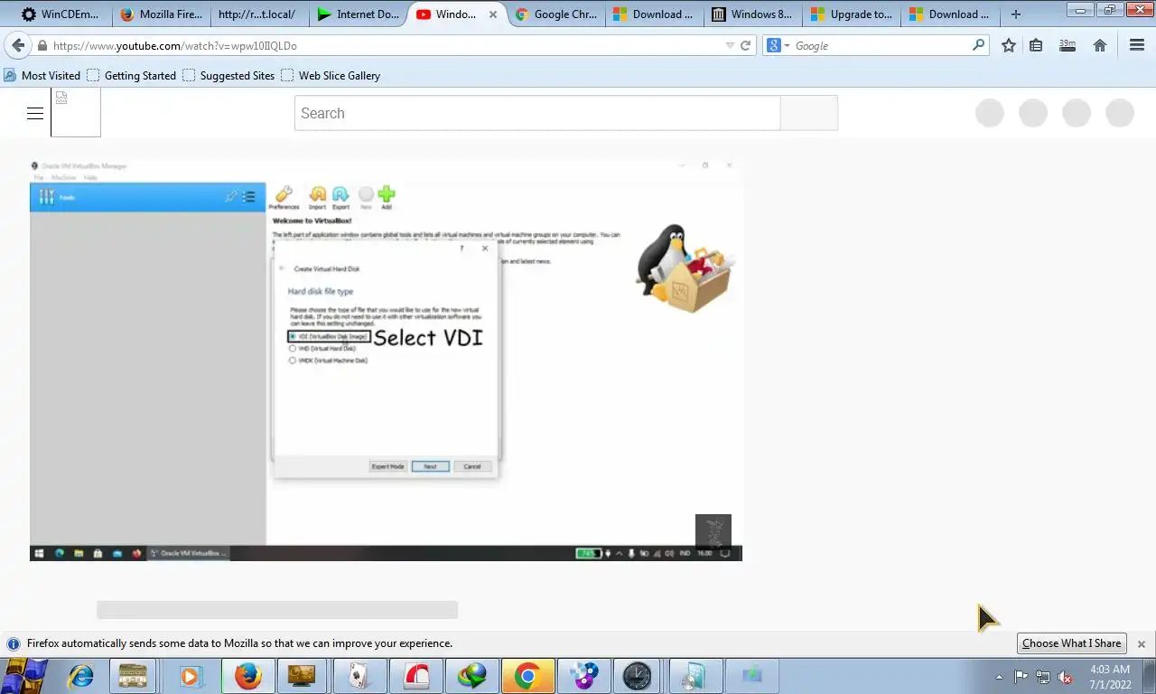Click the magnifier icon in the Google search box
The image size is (1156, 694).
(x=978, y=45)
